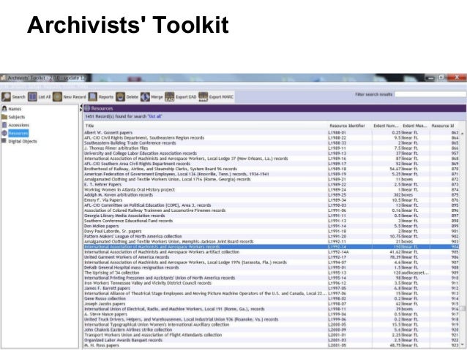Viewport: 467px width, 350px height.
Task: Select the Albert W. Gossett papers row
Action: coord(272,132)
